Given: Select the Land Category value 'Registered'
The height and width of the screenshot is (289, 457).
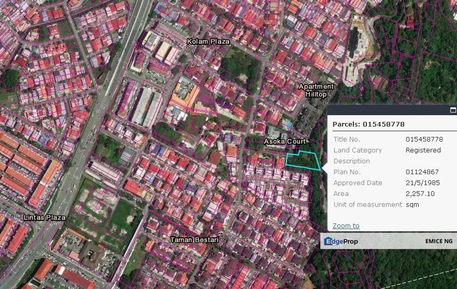Looking at the screenshot, I should [x=423, y=150].
